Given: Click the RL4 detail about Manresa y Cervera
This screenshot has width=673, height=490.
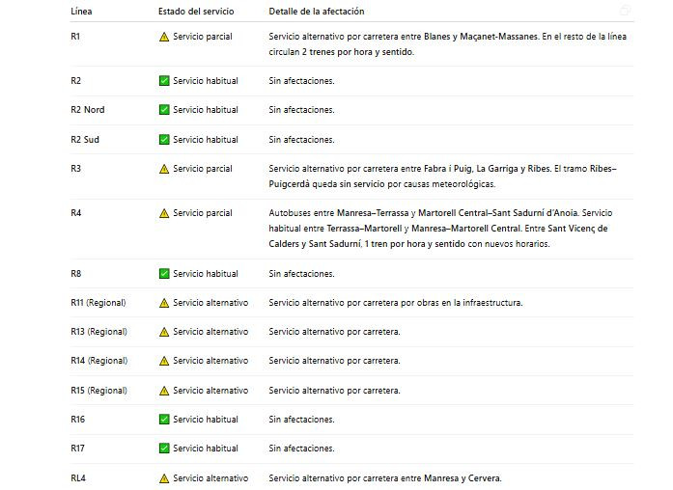Looking at the screenshot, I should (x=384, y=478).
